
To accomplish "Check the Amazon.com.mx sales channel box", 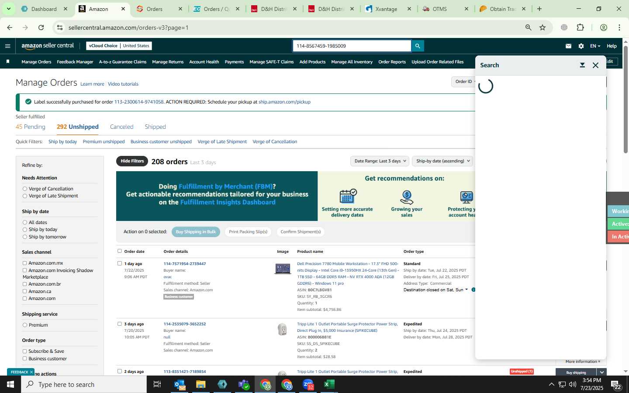I will (24, 263).
